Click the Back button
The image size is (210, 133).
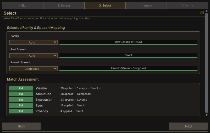click(x=21, y=126)
